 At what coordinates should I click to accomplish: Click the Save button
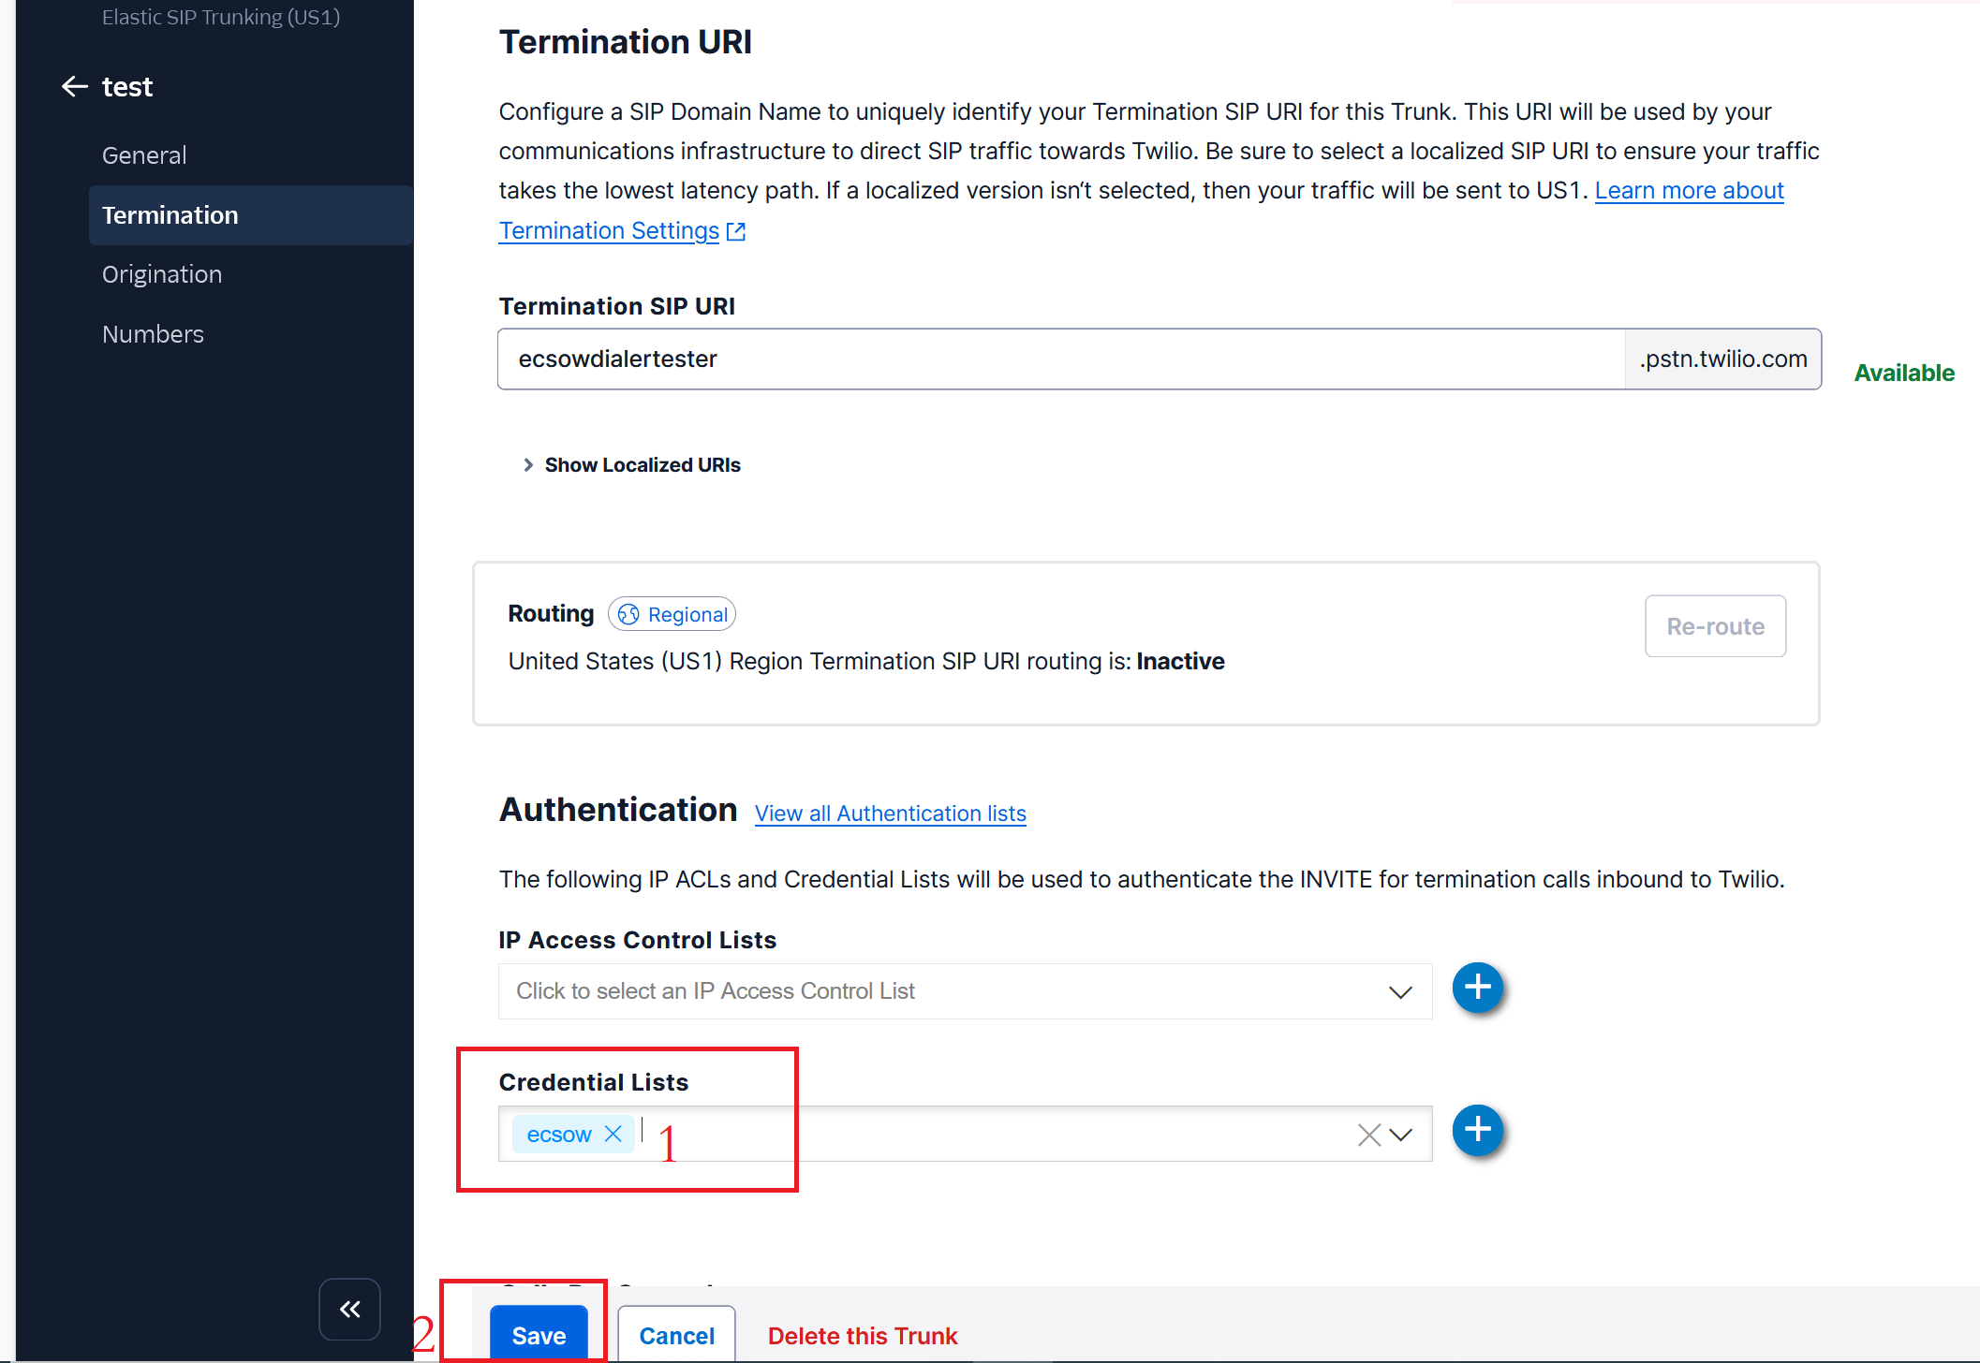(x=539, y=1335)
